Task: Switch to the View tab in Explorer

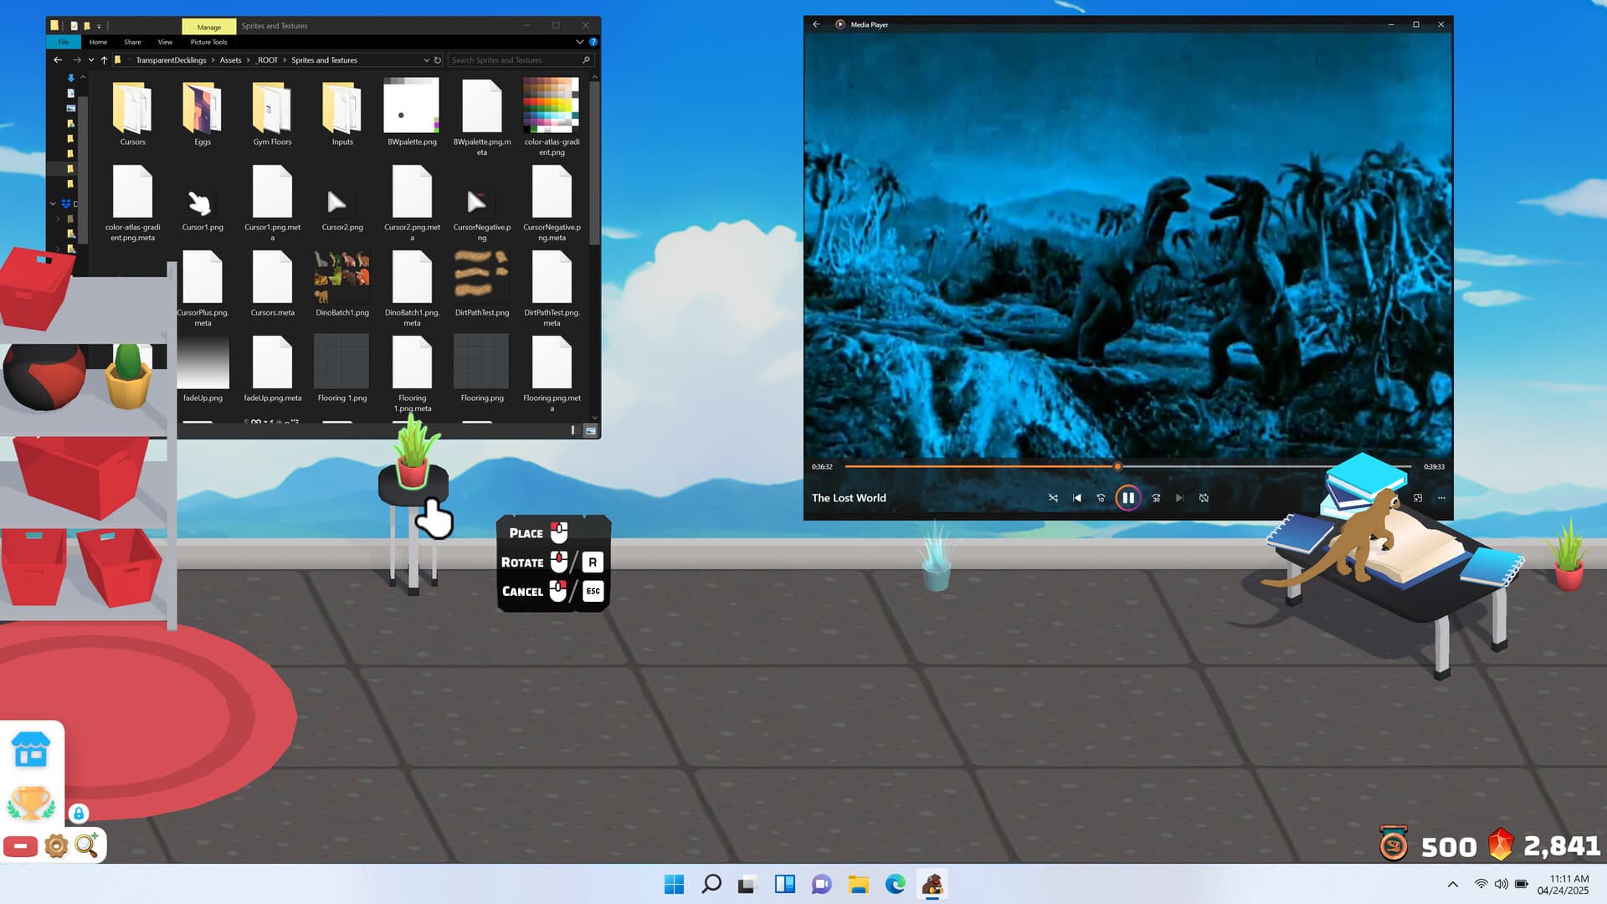Action: click(165, 41)
